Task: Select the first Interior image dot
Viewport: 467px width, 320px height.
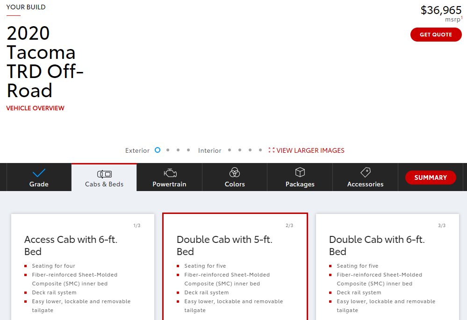Action: [230, 150]
